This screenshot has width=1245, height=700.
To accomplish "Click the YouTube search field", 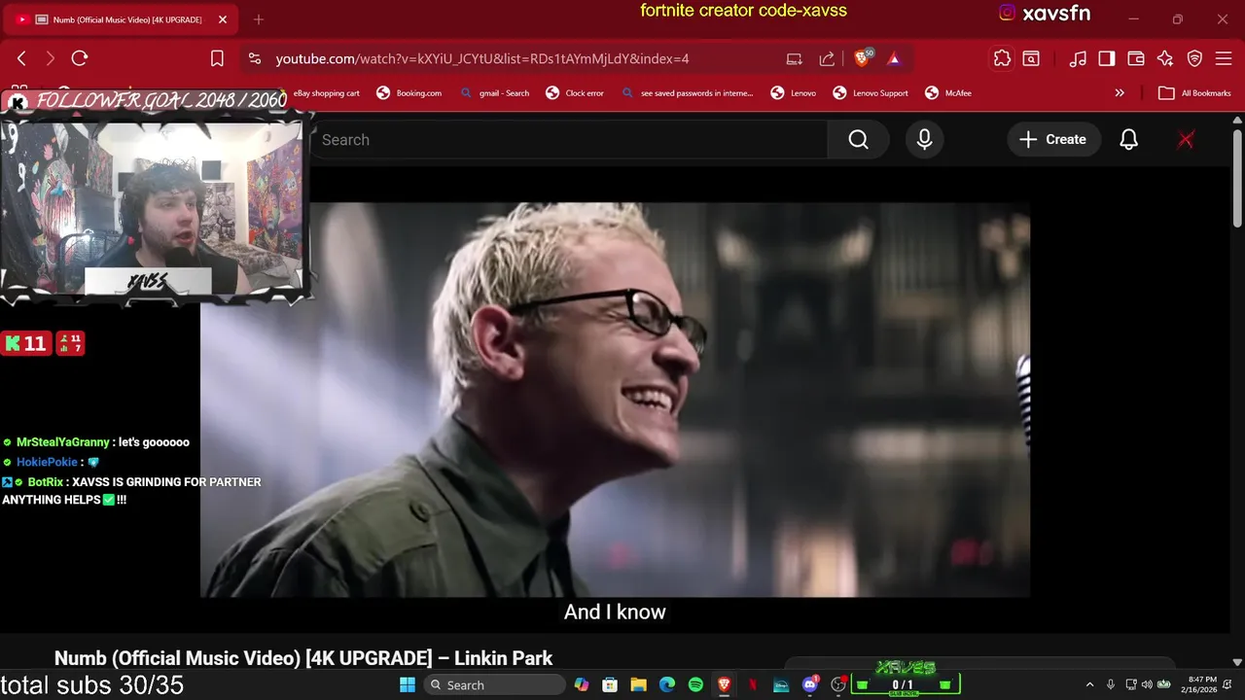I will pos(569,140).
